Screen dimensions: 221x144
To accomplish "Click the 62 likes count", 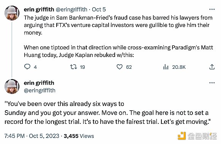I will [129, 67].
